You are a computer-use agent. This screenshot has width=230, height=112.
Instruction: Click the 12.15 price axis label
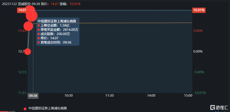[x=22, y=72]
